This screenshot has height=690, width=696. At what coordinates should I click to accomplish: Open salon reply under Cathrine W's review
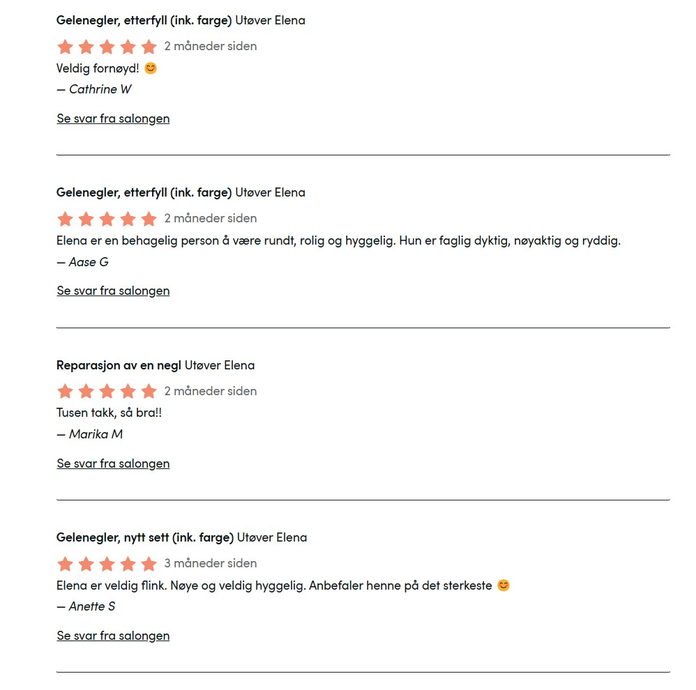[113, 118]
